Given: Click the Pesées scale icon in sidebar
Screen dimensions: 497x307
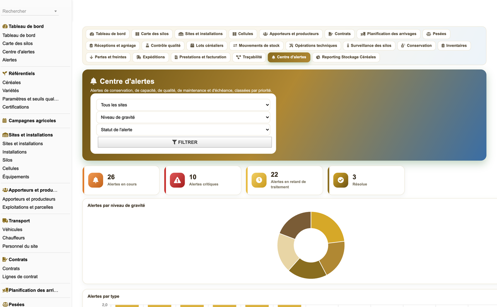Looking at the screenshot, I should coord(5,304).
